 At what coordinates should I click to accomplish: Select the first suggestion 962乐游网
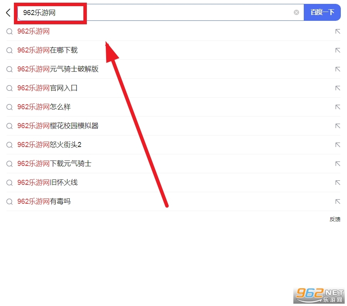(x=34, y=31)
